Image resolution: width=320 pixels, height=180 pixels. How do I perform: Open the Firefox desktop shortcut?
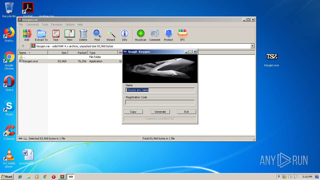9,34
